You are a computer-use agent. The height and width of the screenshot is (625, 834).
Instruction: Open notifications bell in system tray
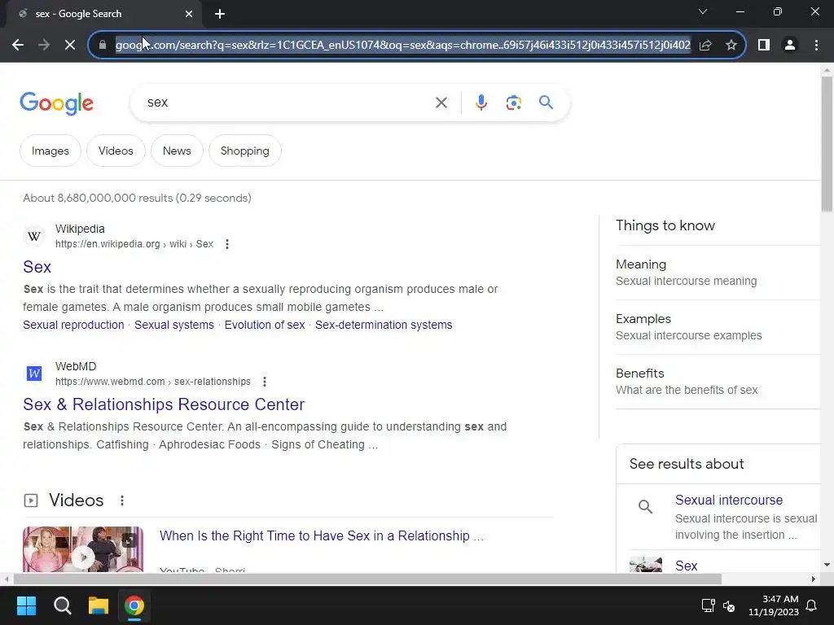(811, 605)
